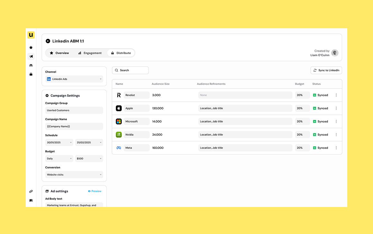Switch to the Engagement tab
Image resolution: width=373 pixels, height=234 pixels.
click(90, 53)
